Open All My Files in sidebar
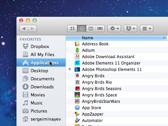 point(41,54)
